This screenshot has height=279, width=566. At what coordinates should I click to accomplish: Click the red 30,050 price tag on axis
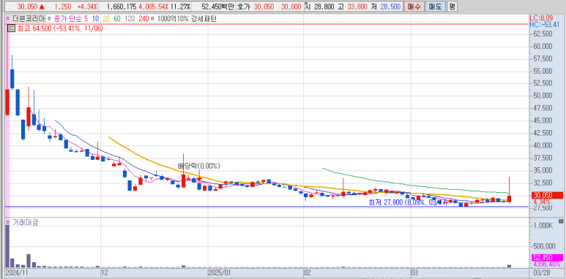coord(547,195)
